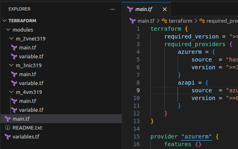This screenshot has height=149, width=238.
Task: Open main.tf inside m_2vnet319
Action: pos(28,48)
